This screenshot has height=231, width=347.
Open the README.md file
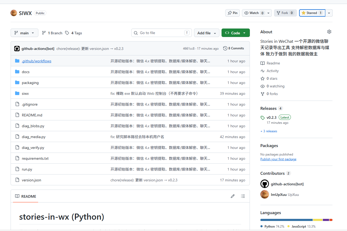tap(32, 115)
